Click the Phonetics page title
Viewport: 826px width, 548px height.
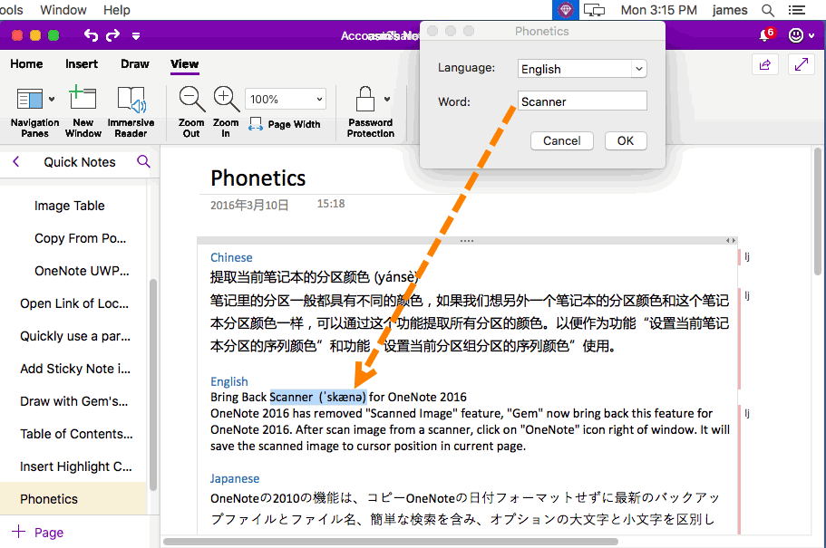tap(258, 178)
